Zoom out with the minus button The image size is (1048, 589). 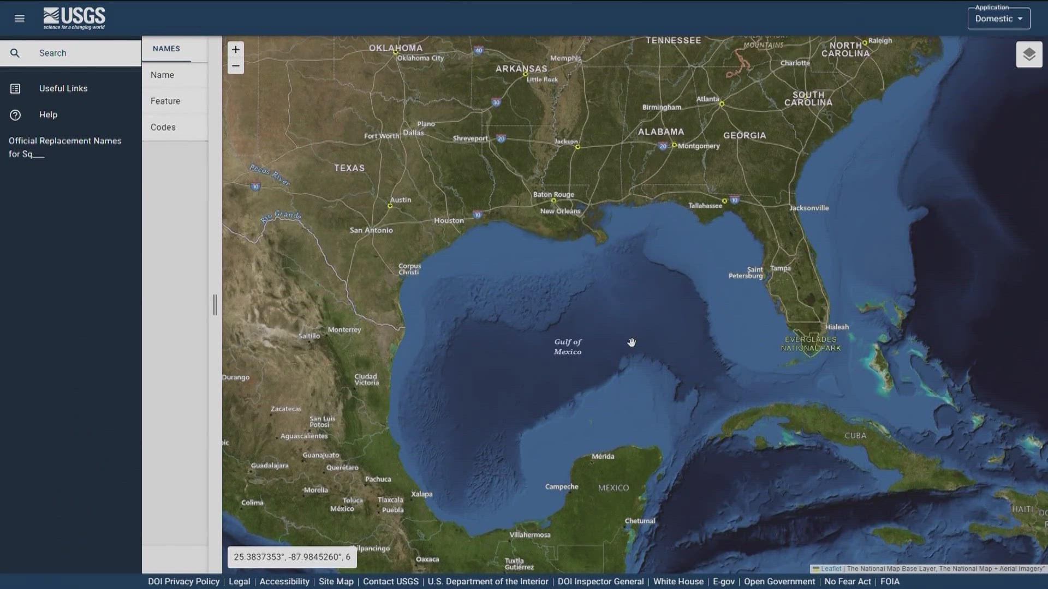[235, 65]
